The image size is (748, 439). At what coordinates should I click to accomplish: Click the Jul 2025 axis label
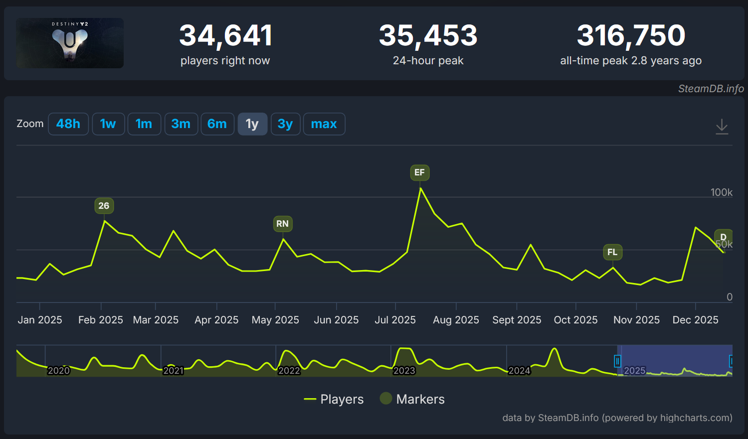(395, 320)
